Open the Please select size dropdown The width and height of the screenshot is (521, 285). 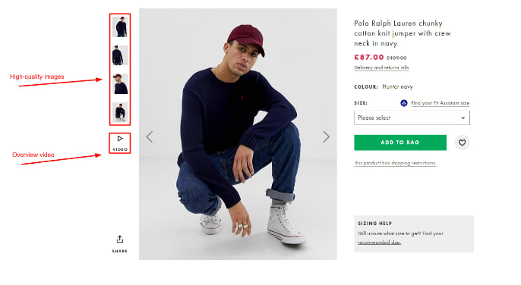tap(412, 117)
